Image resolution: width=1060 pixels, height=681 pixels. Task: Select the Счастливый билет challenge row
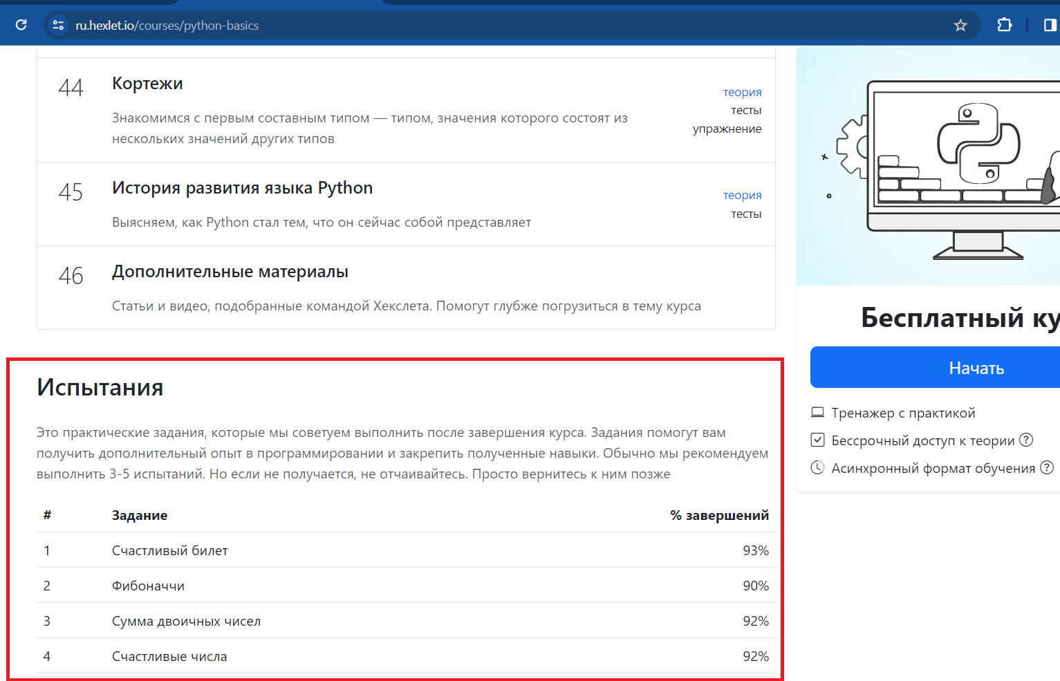pyautogui.click(x=170, y=550)
